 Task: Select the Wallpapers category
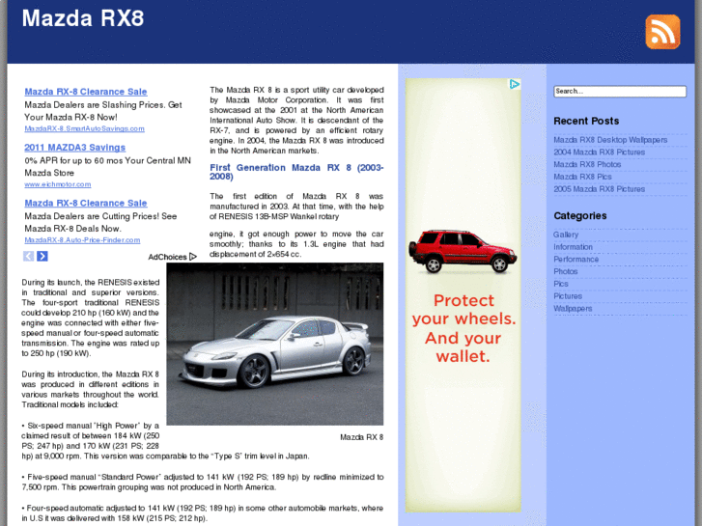[573, 309]
